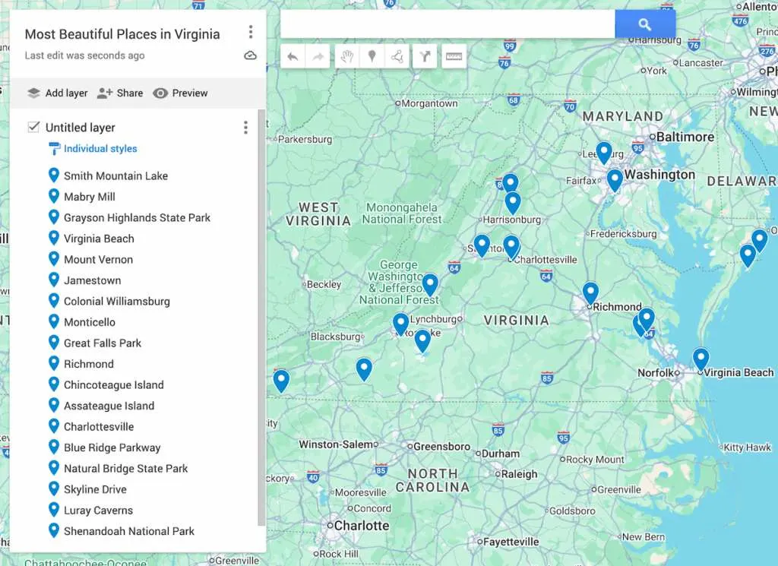Open map options three-dot menu beside title
The image size is (778, 566).
[x=251, y=32]
